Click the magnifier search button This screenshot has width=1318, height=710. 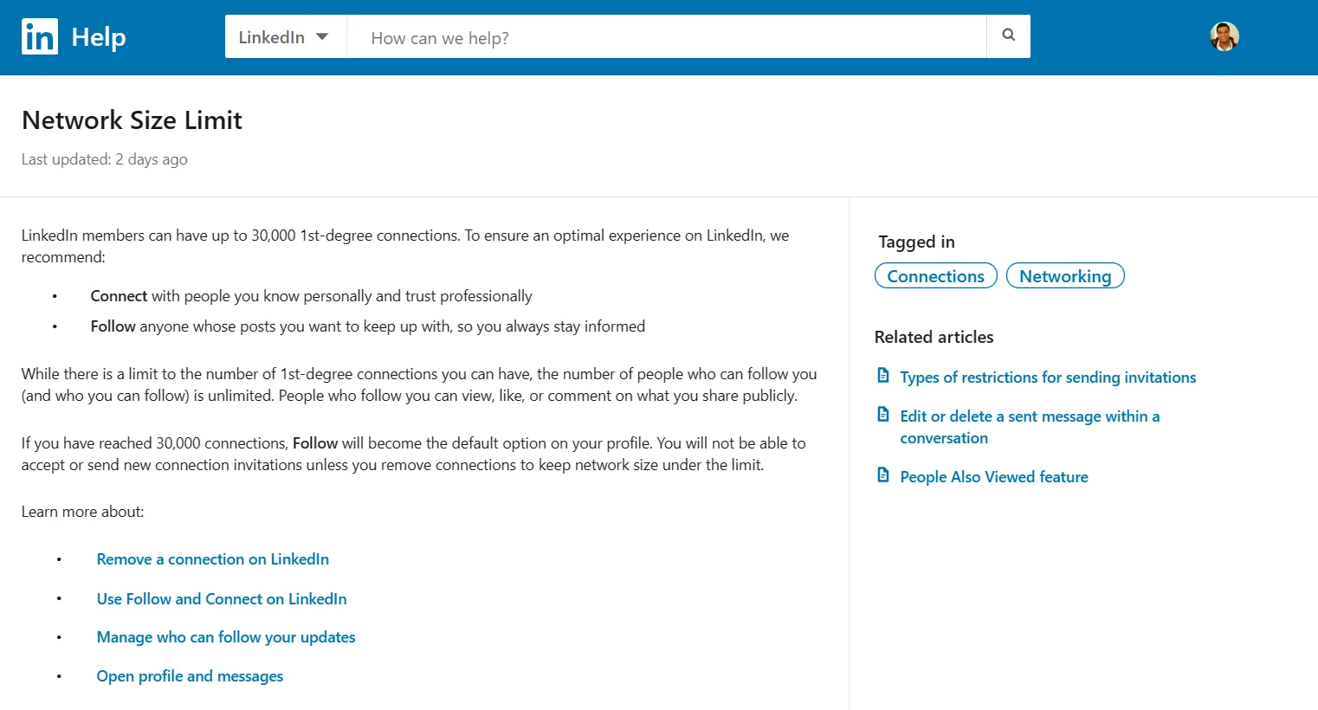(1009, 36)
